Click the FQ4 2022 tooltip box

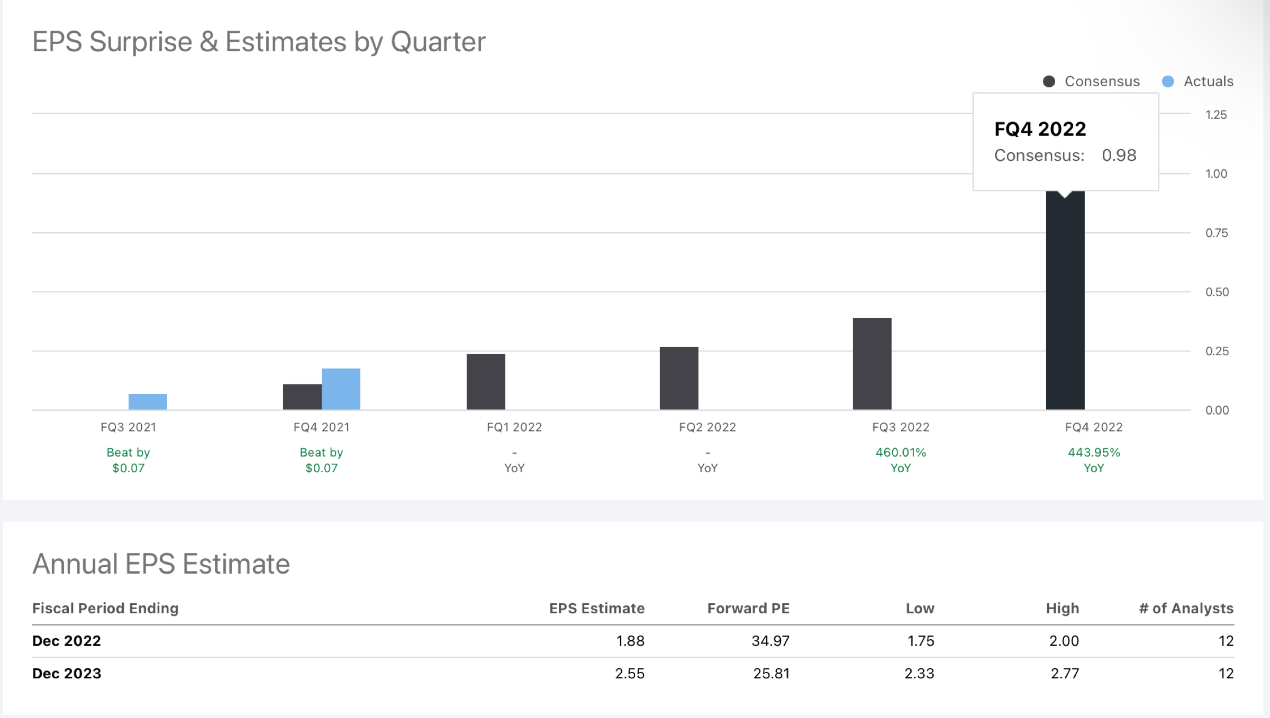[x=1065, y=142]
